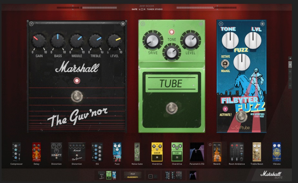298x183 pixels.
Task: Open the STUDIO view in top bar
Action: tap(159, 9)
